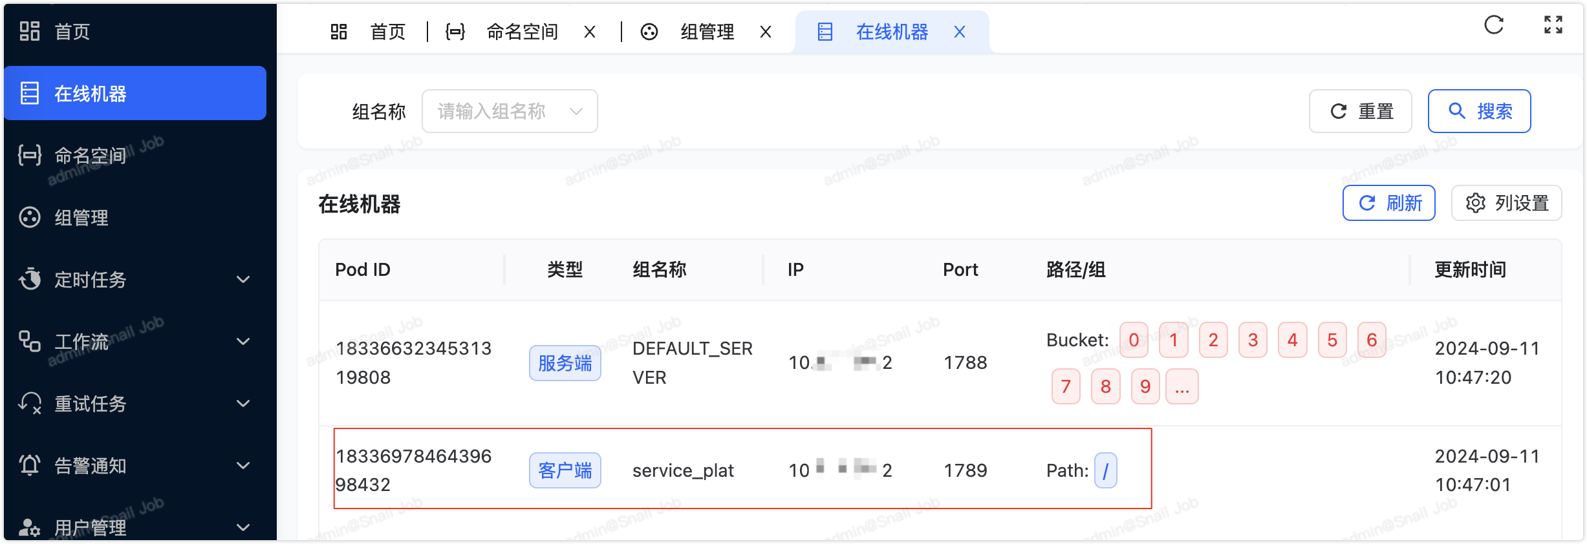Open 命名空间 from the sidebar
This screenshot has height=544, width=1587.
coord(90,156)
